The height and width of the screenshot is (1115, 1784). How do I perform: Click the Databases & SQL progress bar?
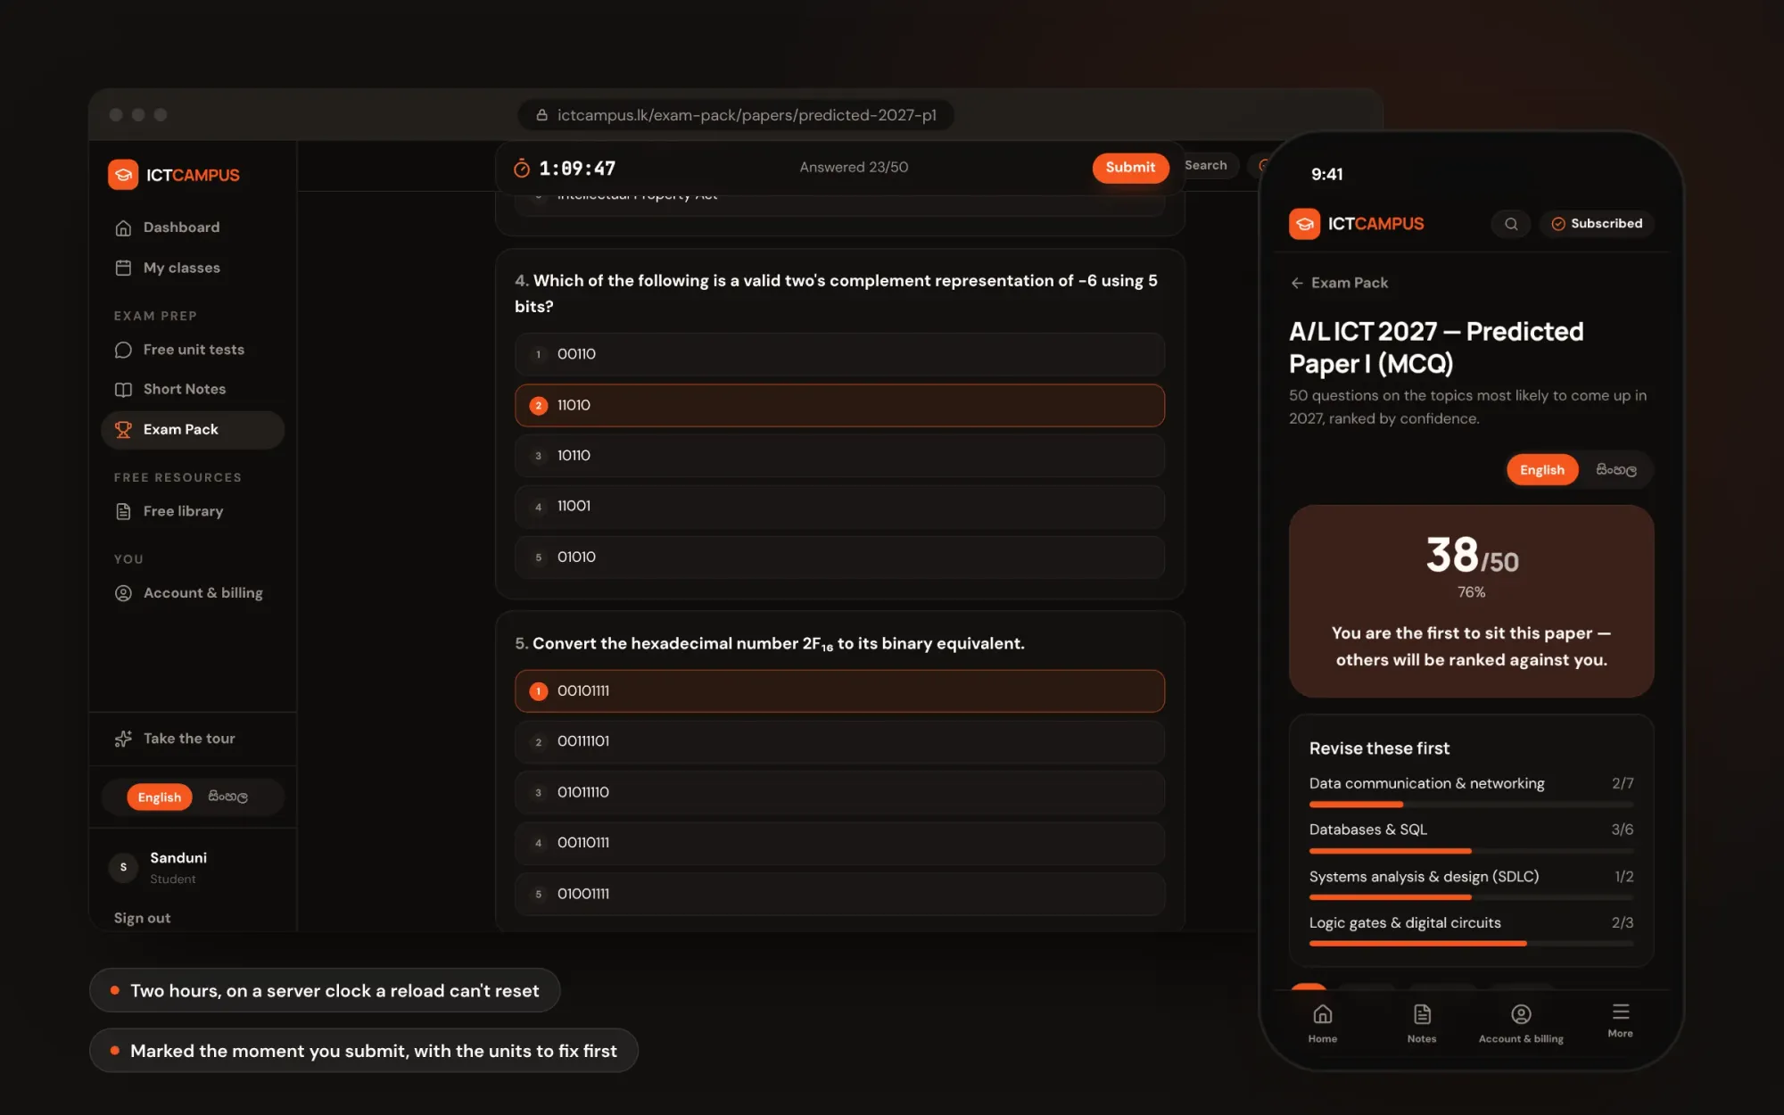tap(1471, 851)
